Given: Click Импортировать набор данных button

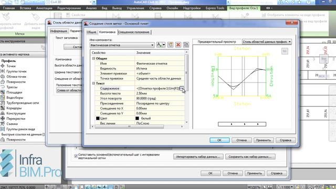Looking at the screenshot, I should (198, 157).
